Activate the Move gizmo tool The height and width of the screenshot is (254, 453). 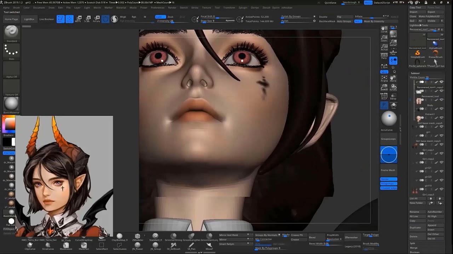(x=79, y=19)
